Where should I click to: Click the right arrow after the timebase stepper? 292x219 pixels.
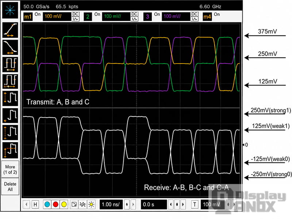pos(133,204)
